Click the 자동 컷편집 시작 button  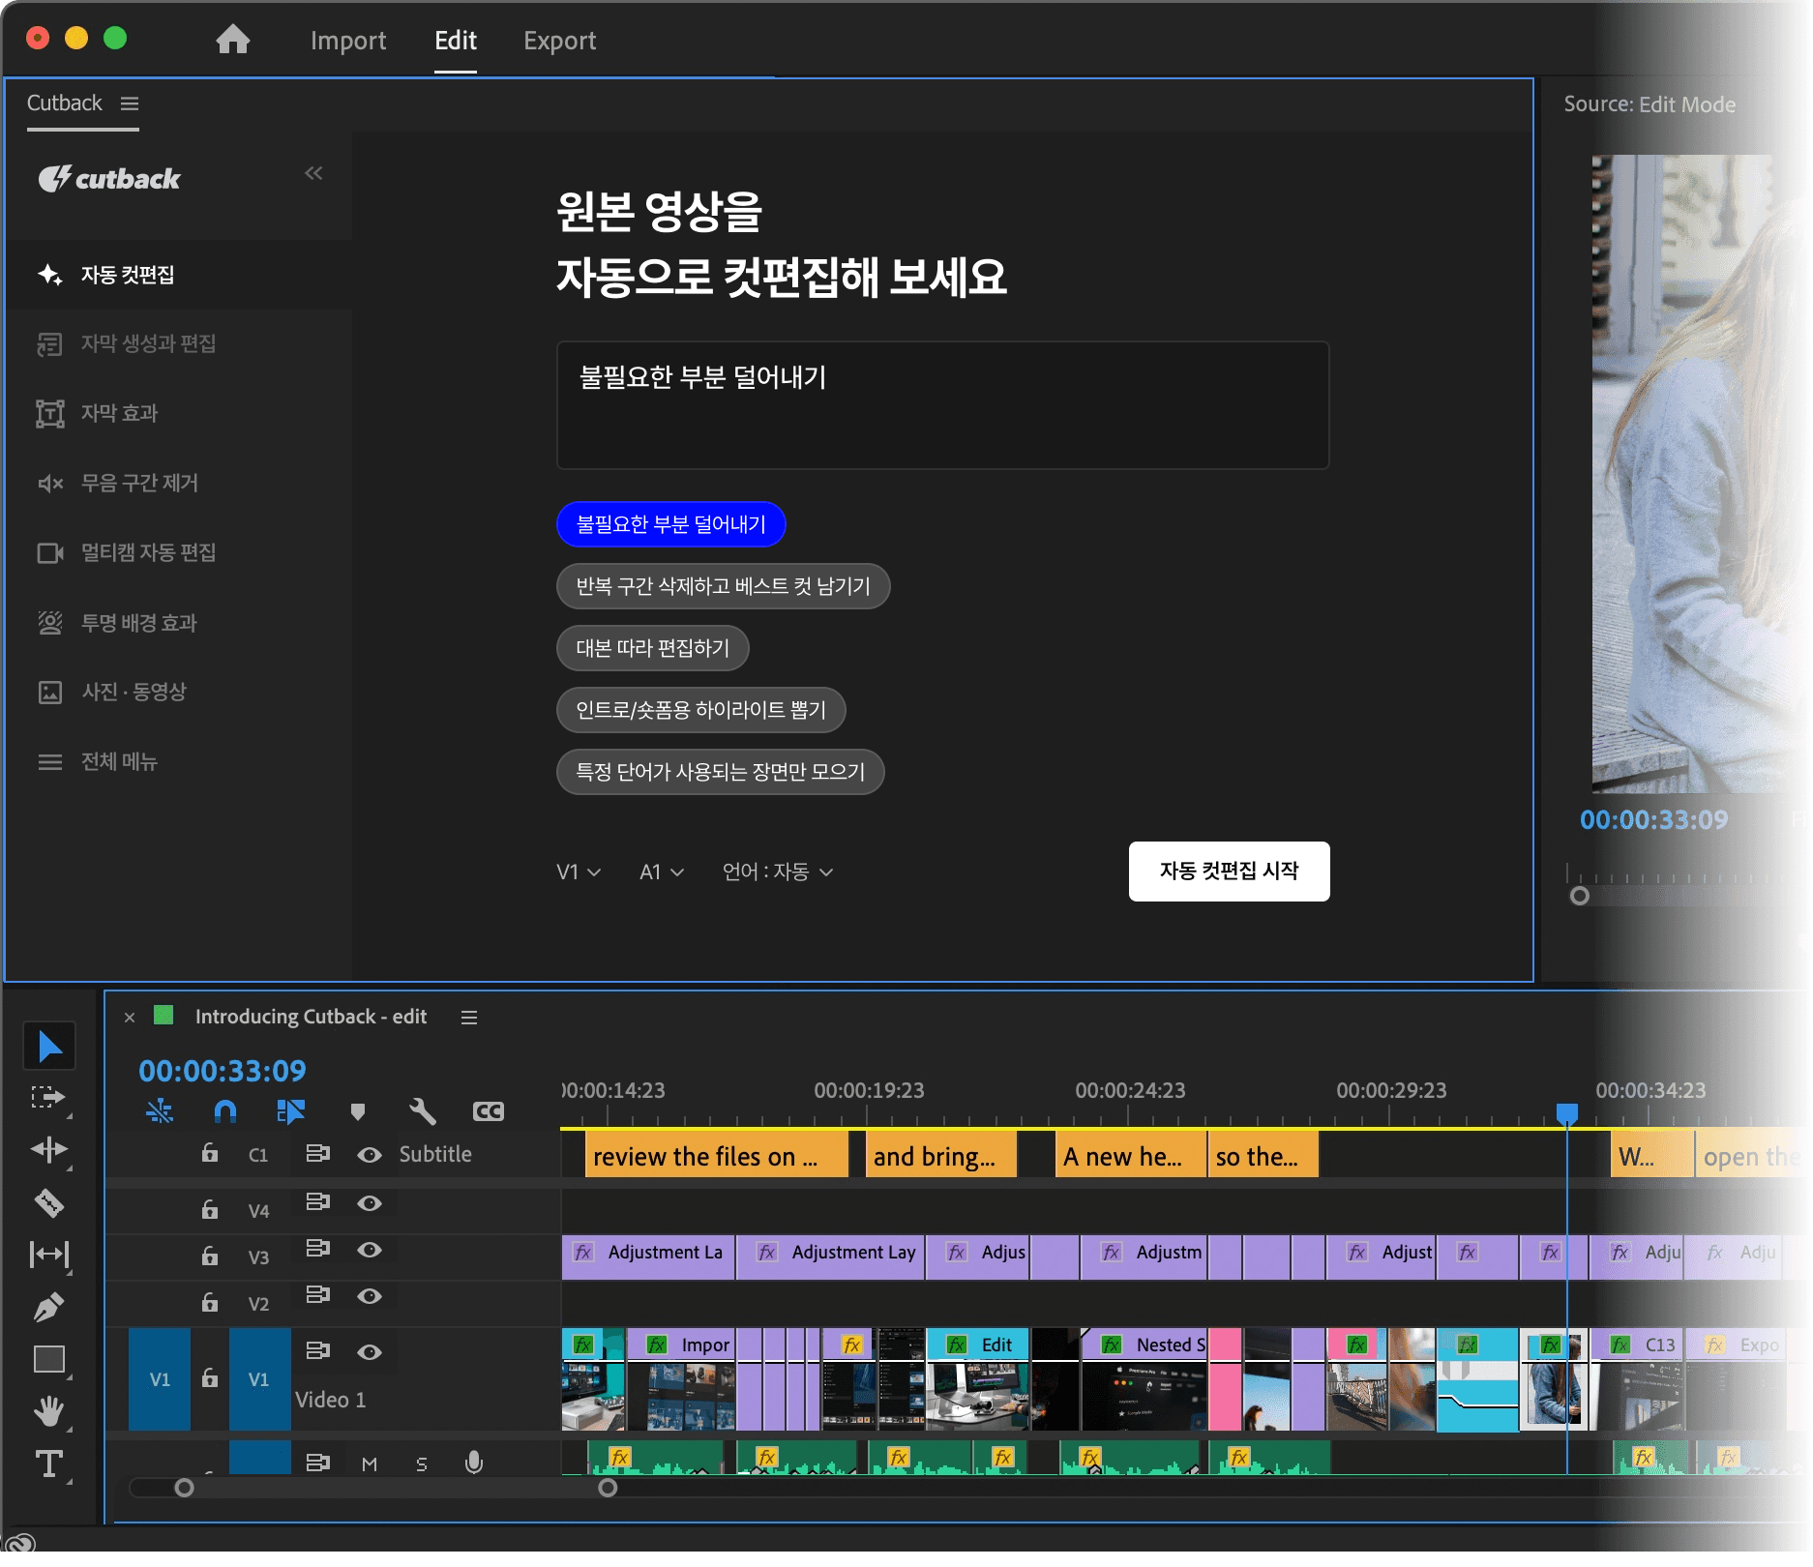1229,872
